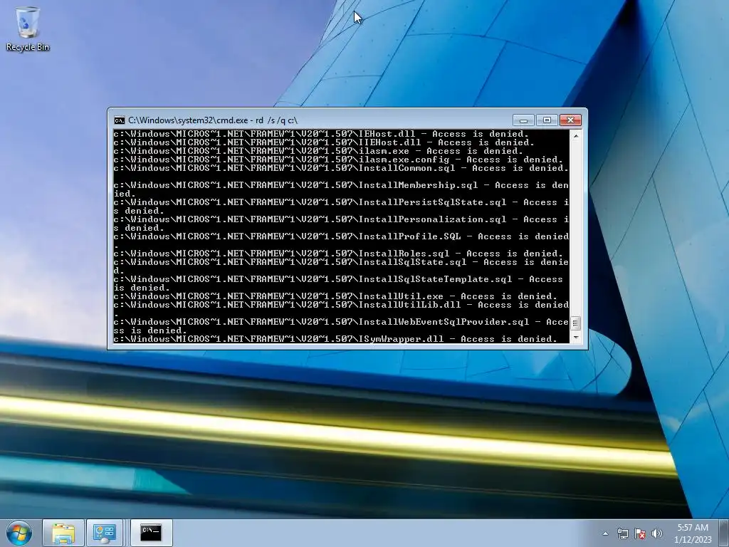Click the InstallPersistSqlState.sql output line
This screenshot has width=729, height=547.
[x=341, y=207]
